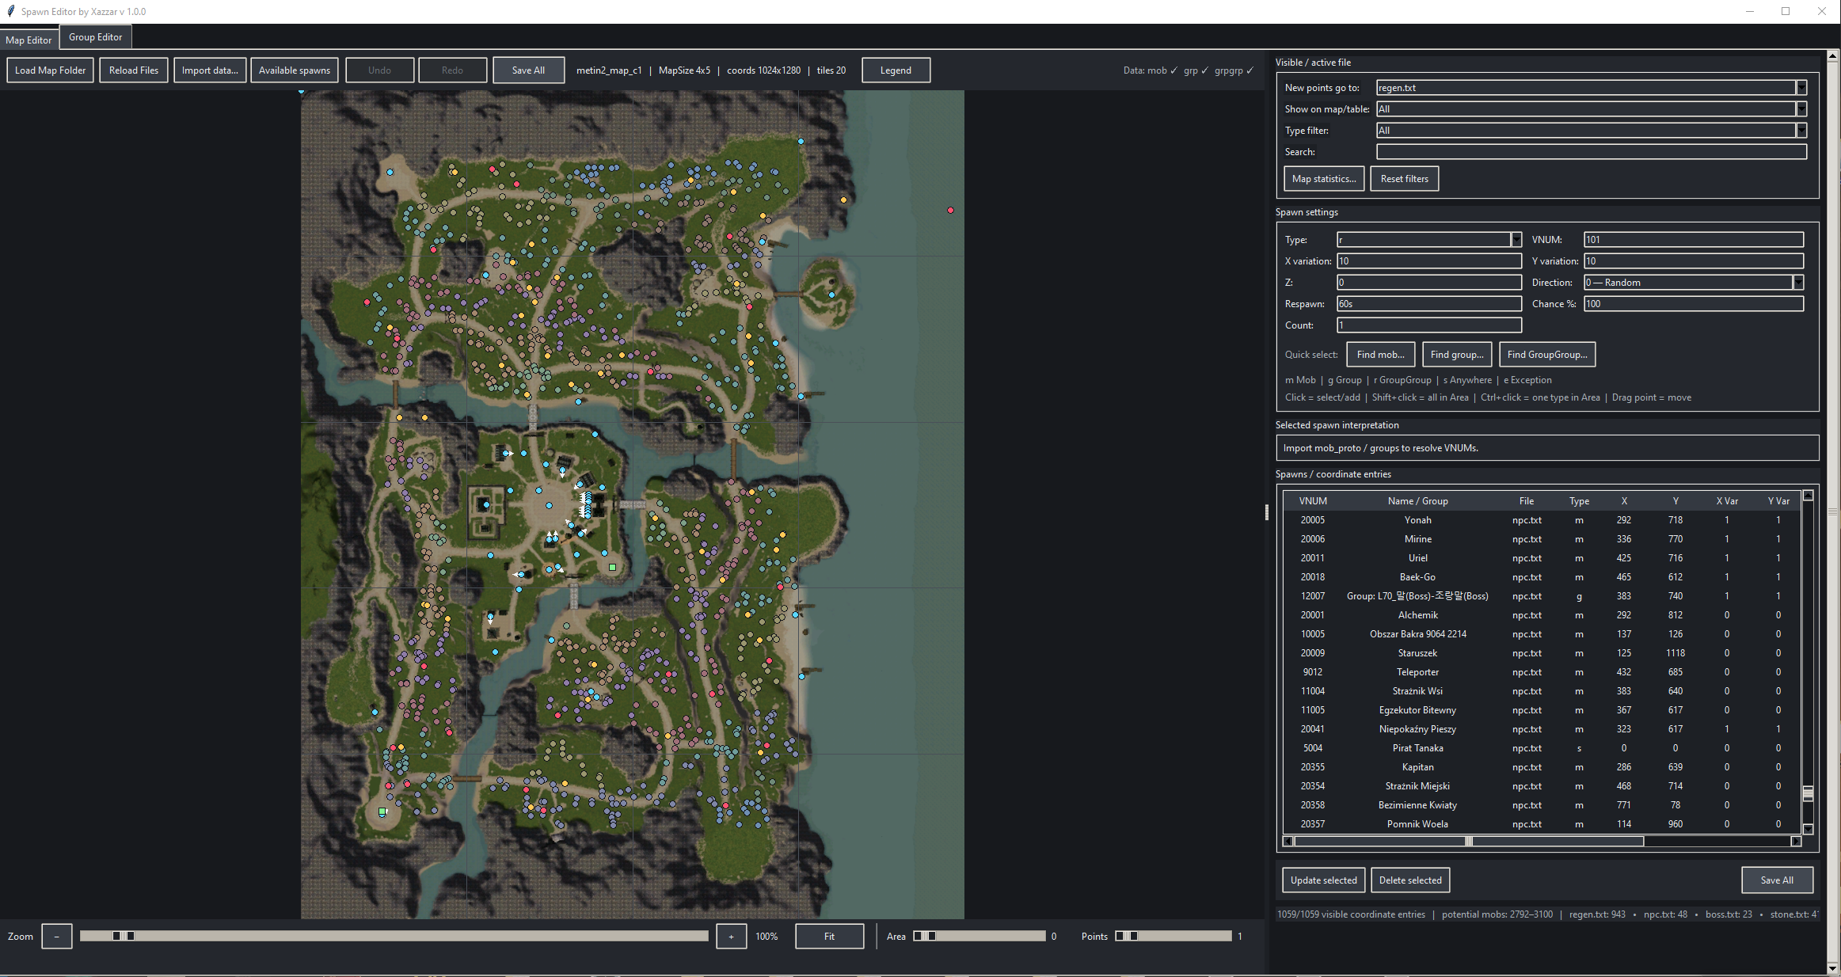The width and height of the screenshot is (1841, 977).
Task: Click the Fit zoom button
Action: tap(829, 937)
